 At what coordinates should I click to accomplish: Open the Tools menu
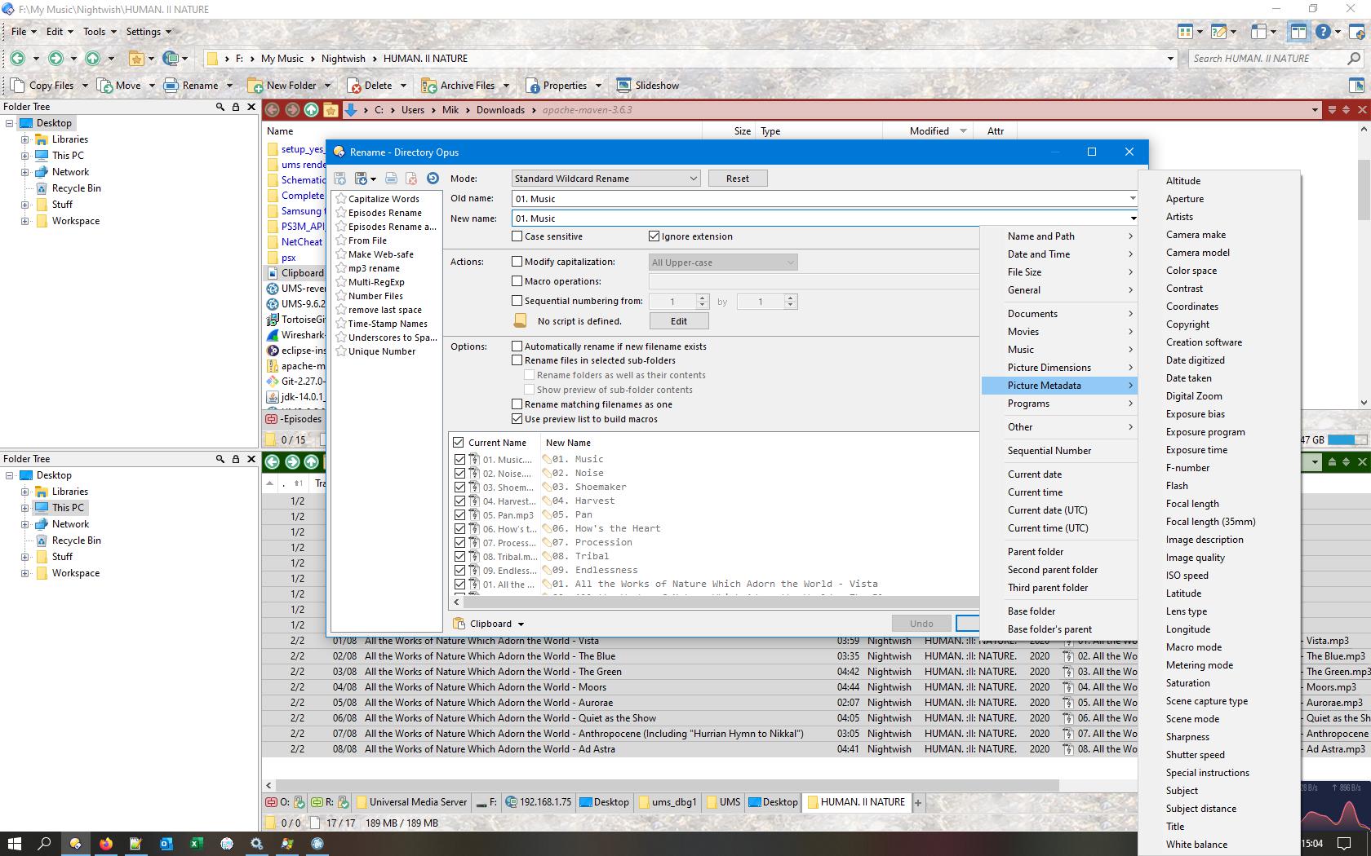pyautogui.click(x=99, y=32)
